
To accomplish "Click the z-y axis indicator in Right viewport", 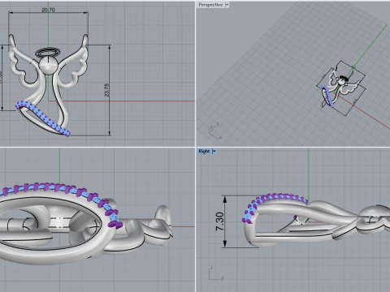I will click(216, 273).
